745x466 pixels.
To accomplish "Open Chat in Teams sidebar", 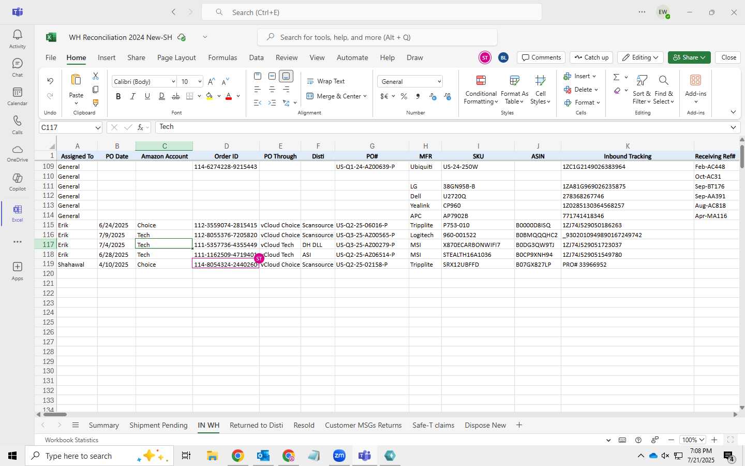I will 17,67.
